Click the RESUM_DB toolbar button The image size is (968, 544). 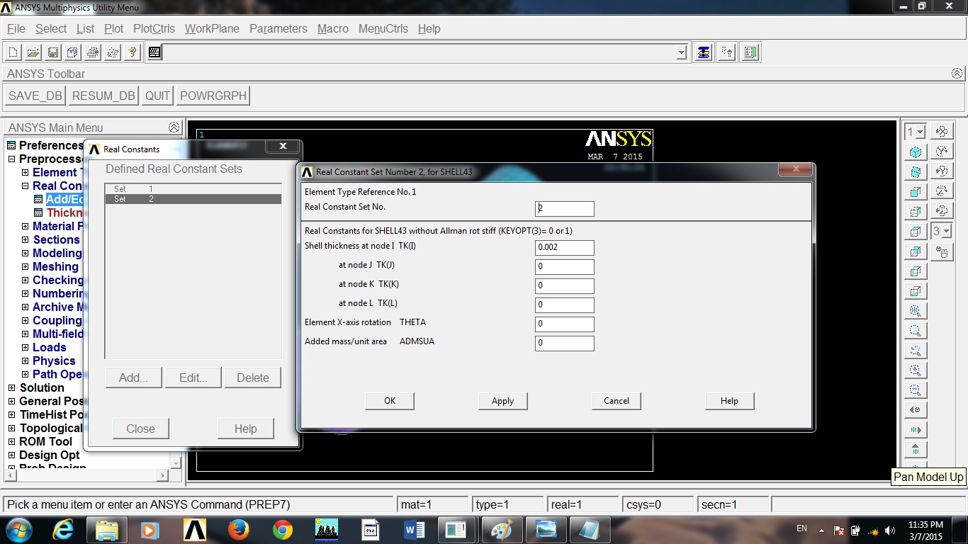[103, 96]
